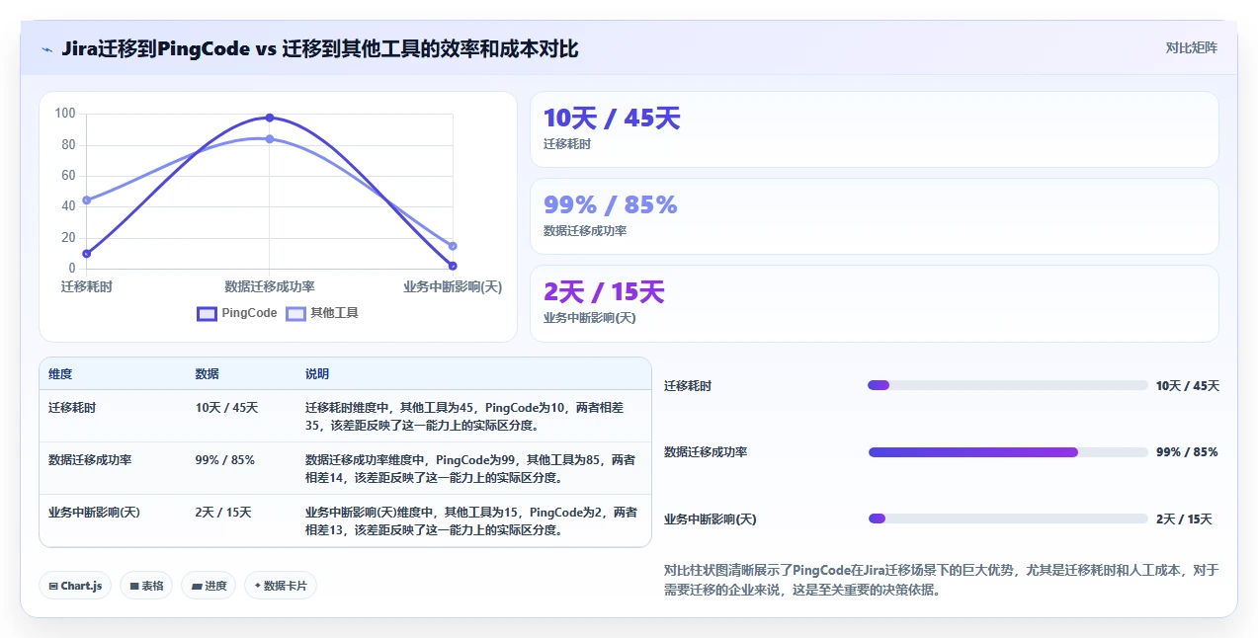Click the PingCode legend label
Screen dimensions: 1258x638
coord(249,313)
